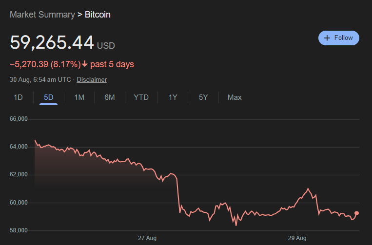Click the Market Summary breadcrumb
The image size is (372, 245).
pyautogui.click(x=42, y=15)
